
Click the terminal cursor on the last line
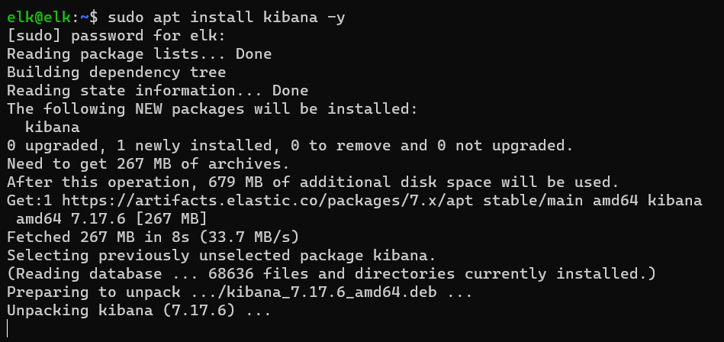tap(8, 329)
